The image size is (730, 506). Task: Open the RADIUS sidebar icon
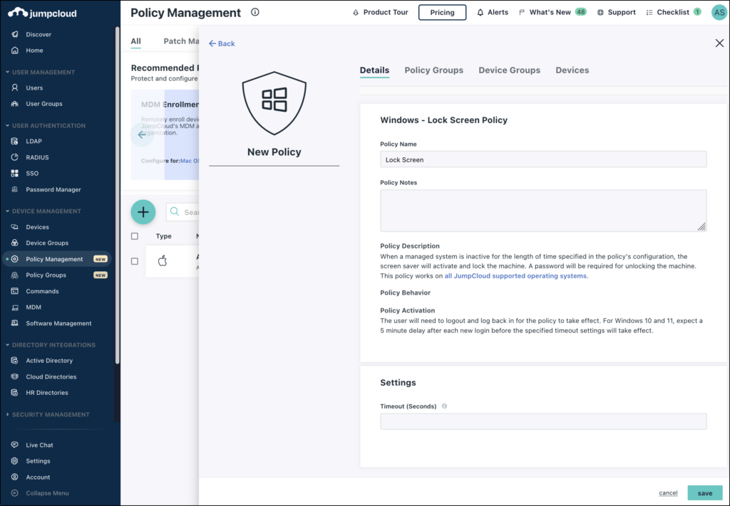click(x=16, y=157)
